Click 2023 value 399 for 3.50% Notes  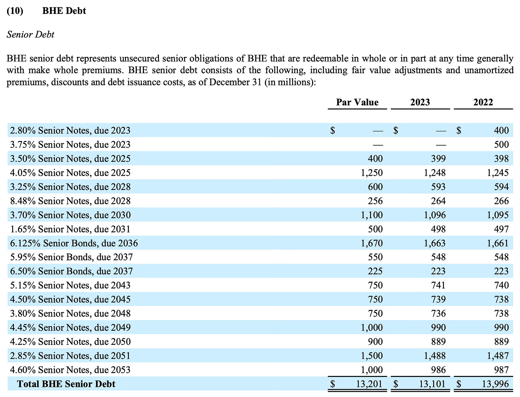click(x=438, y=159)
